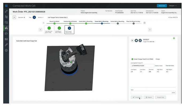Image resolution: width=185 pixels, height=107 pixels.
Task: Open the workflow hierarchy sidebar icon
Action: 6,17
